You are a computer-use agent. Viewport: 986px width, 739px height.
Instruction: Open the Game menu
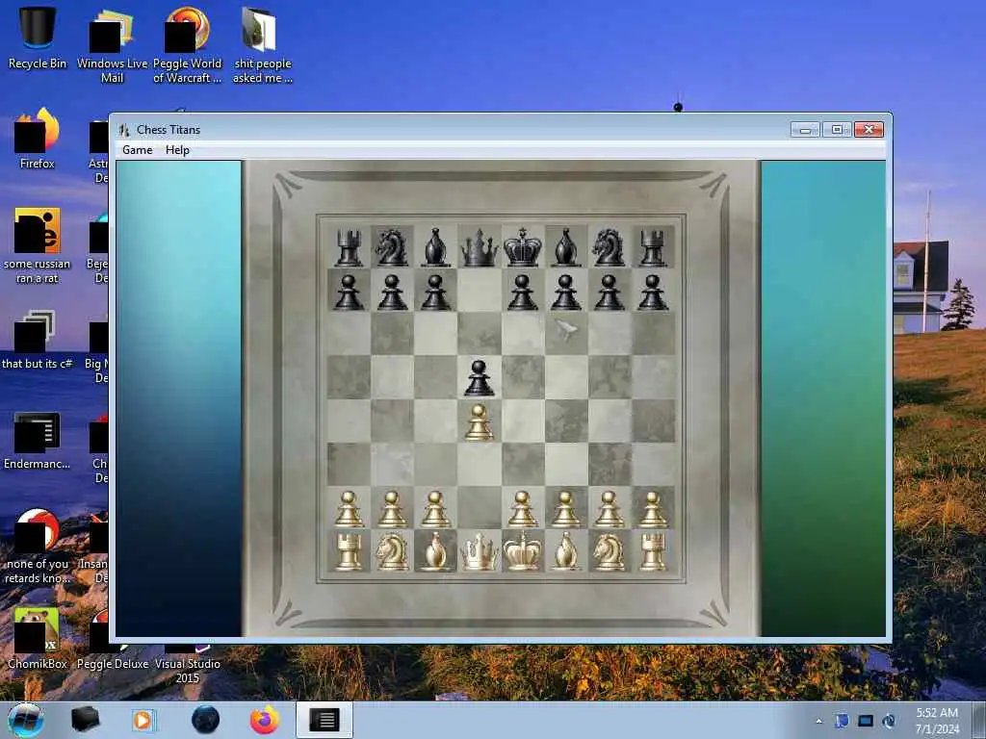[137, 150]
